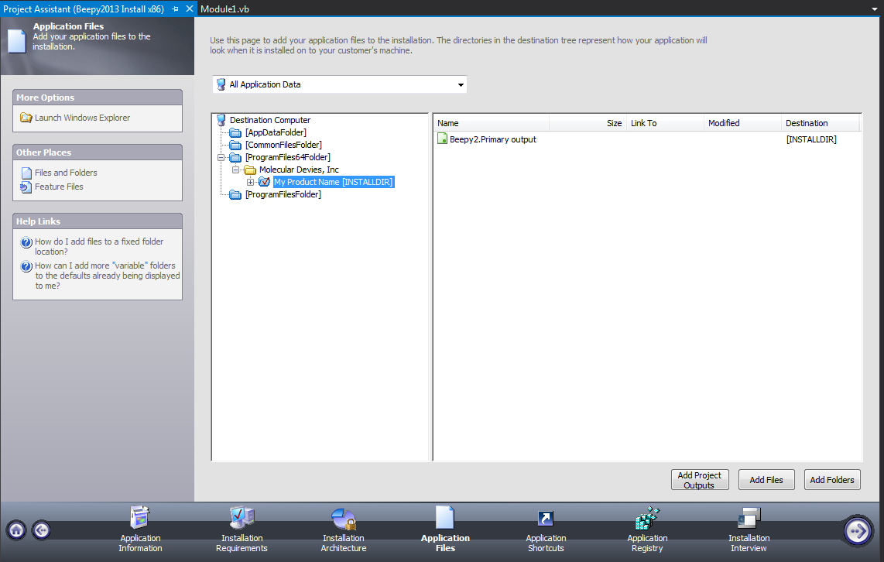This screenshot has width=884, height=562.
Task: Open the Application Registry page
Action: (x=647, y=530)
